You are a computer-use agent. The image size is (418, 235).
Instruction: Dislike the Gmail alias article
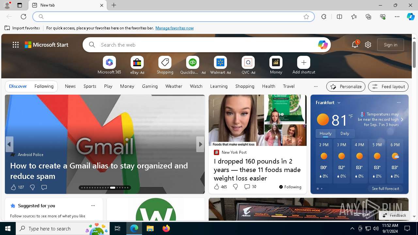coord(32,187)
